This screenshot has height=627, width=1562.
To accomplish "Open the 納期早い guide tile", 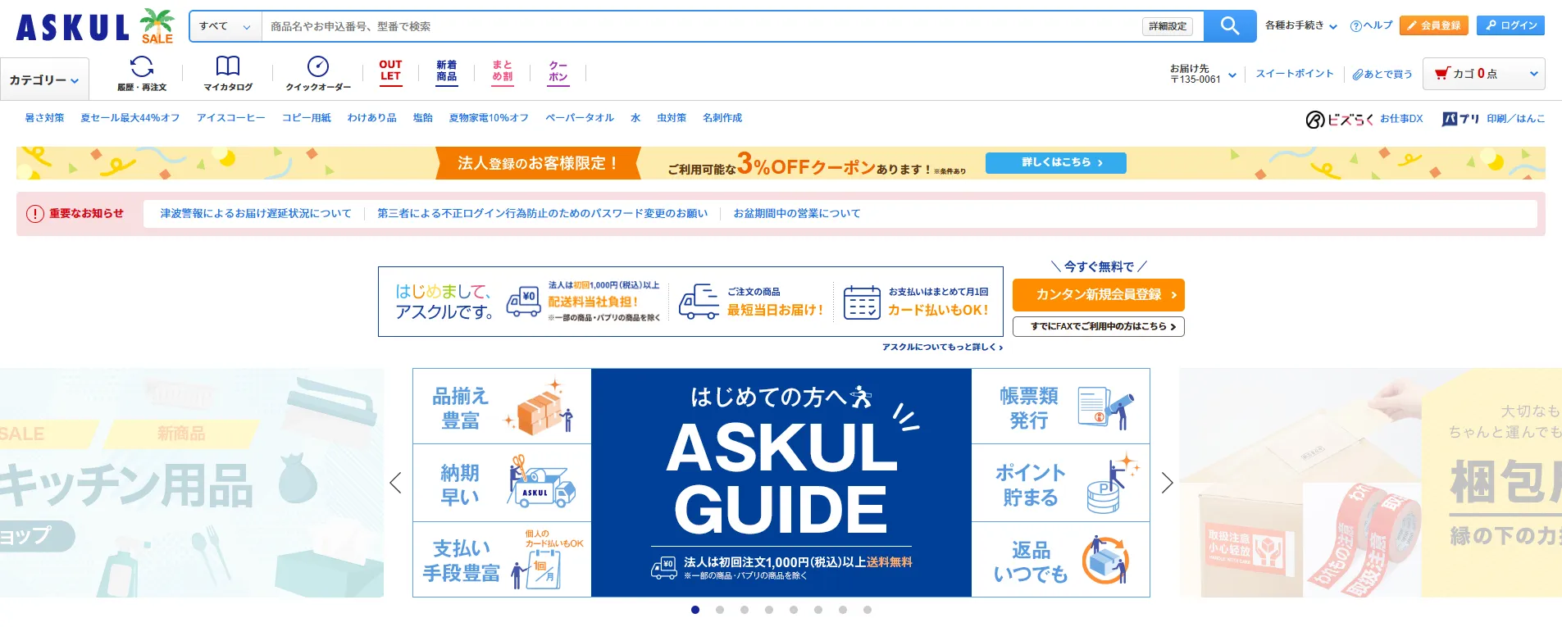I will click(x=502, y=483).
